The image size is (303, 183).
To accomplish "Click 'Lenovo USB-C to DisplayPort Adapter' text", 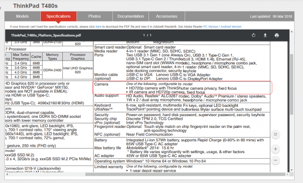I will (189, 79).
